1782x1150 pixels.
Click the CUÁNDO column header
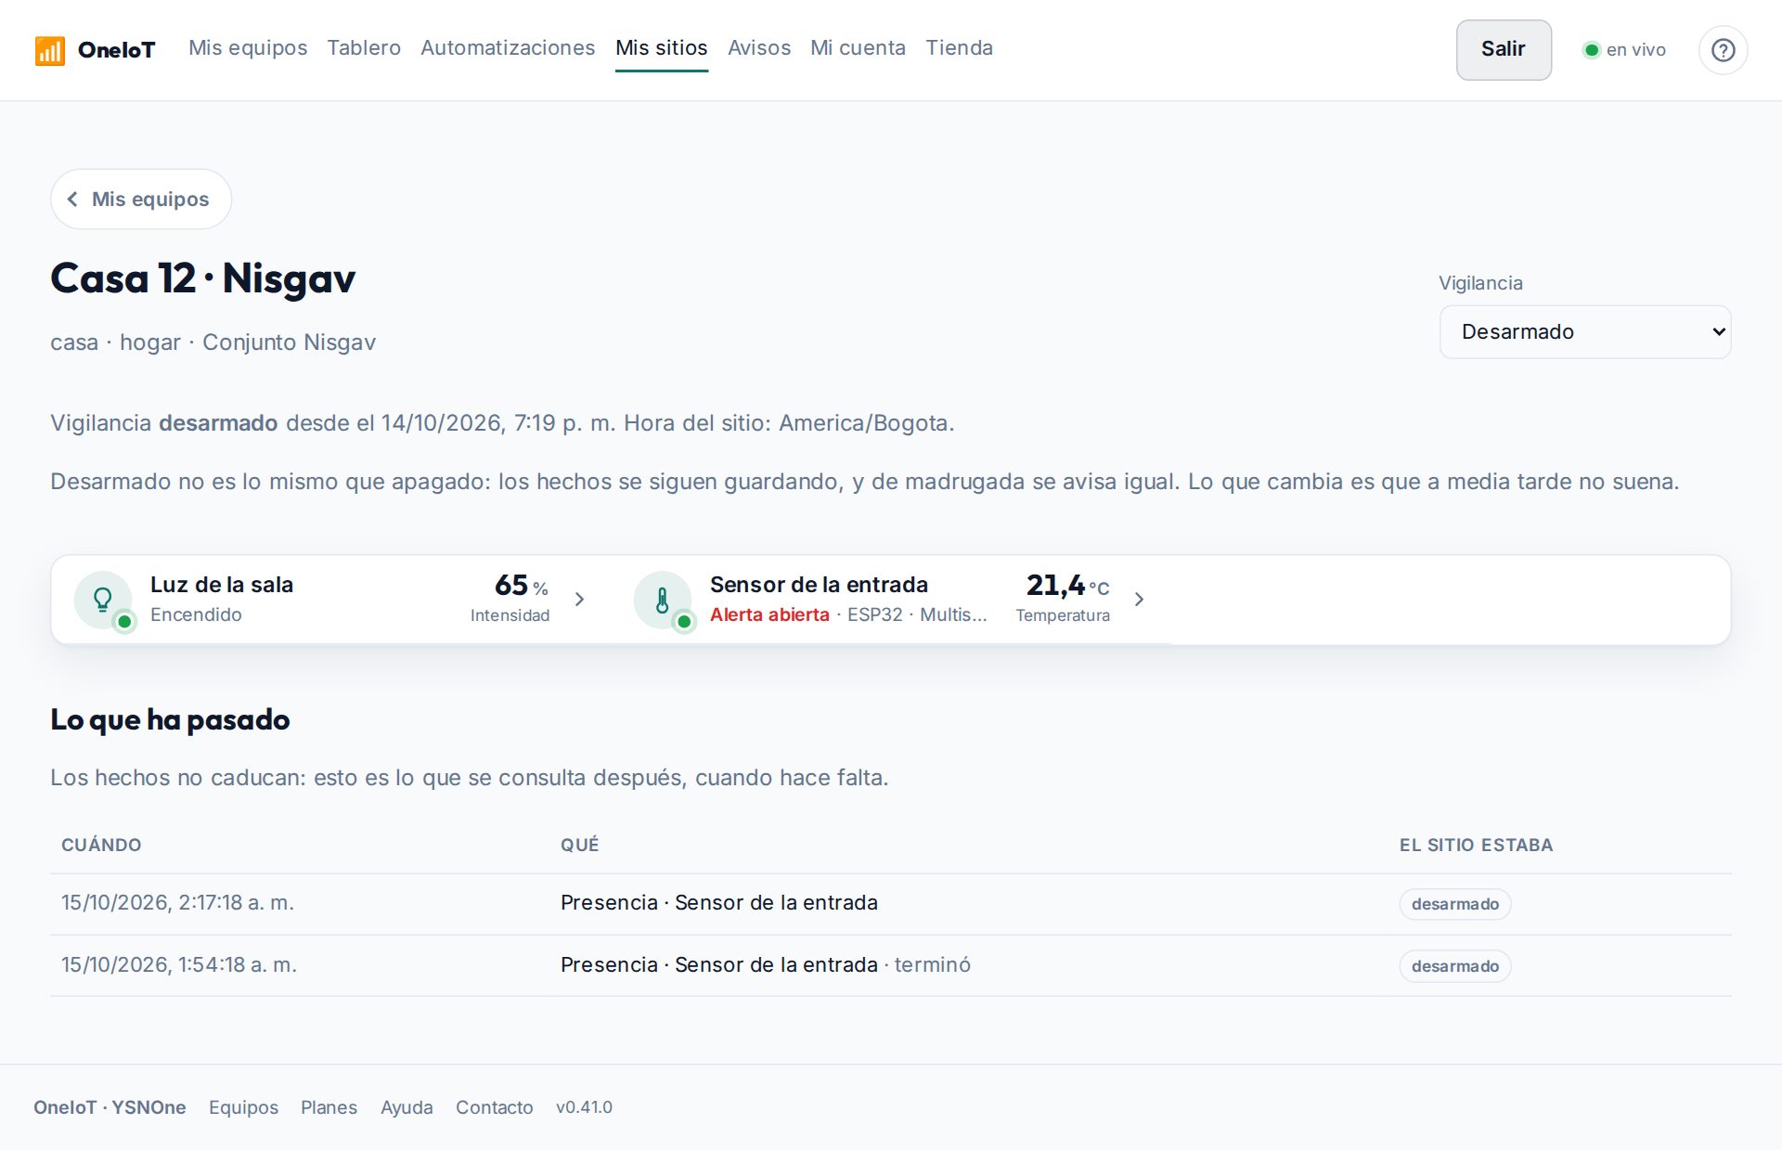click(101, 845)
